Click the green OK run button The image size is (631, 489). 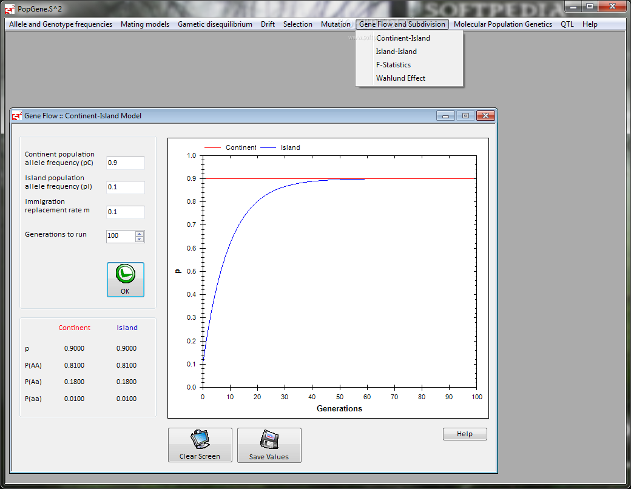(125, 280)
